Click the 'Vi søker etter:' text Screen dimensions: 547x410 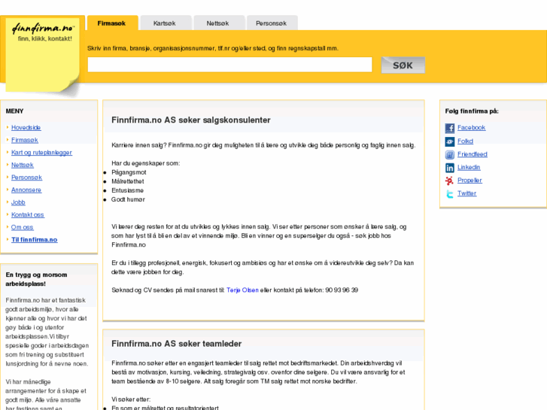click(x=131, y=399)
